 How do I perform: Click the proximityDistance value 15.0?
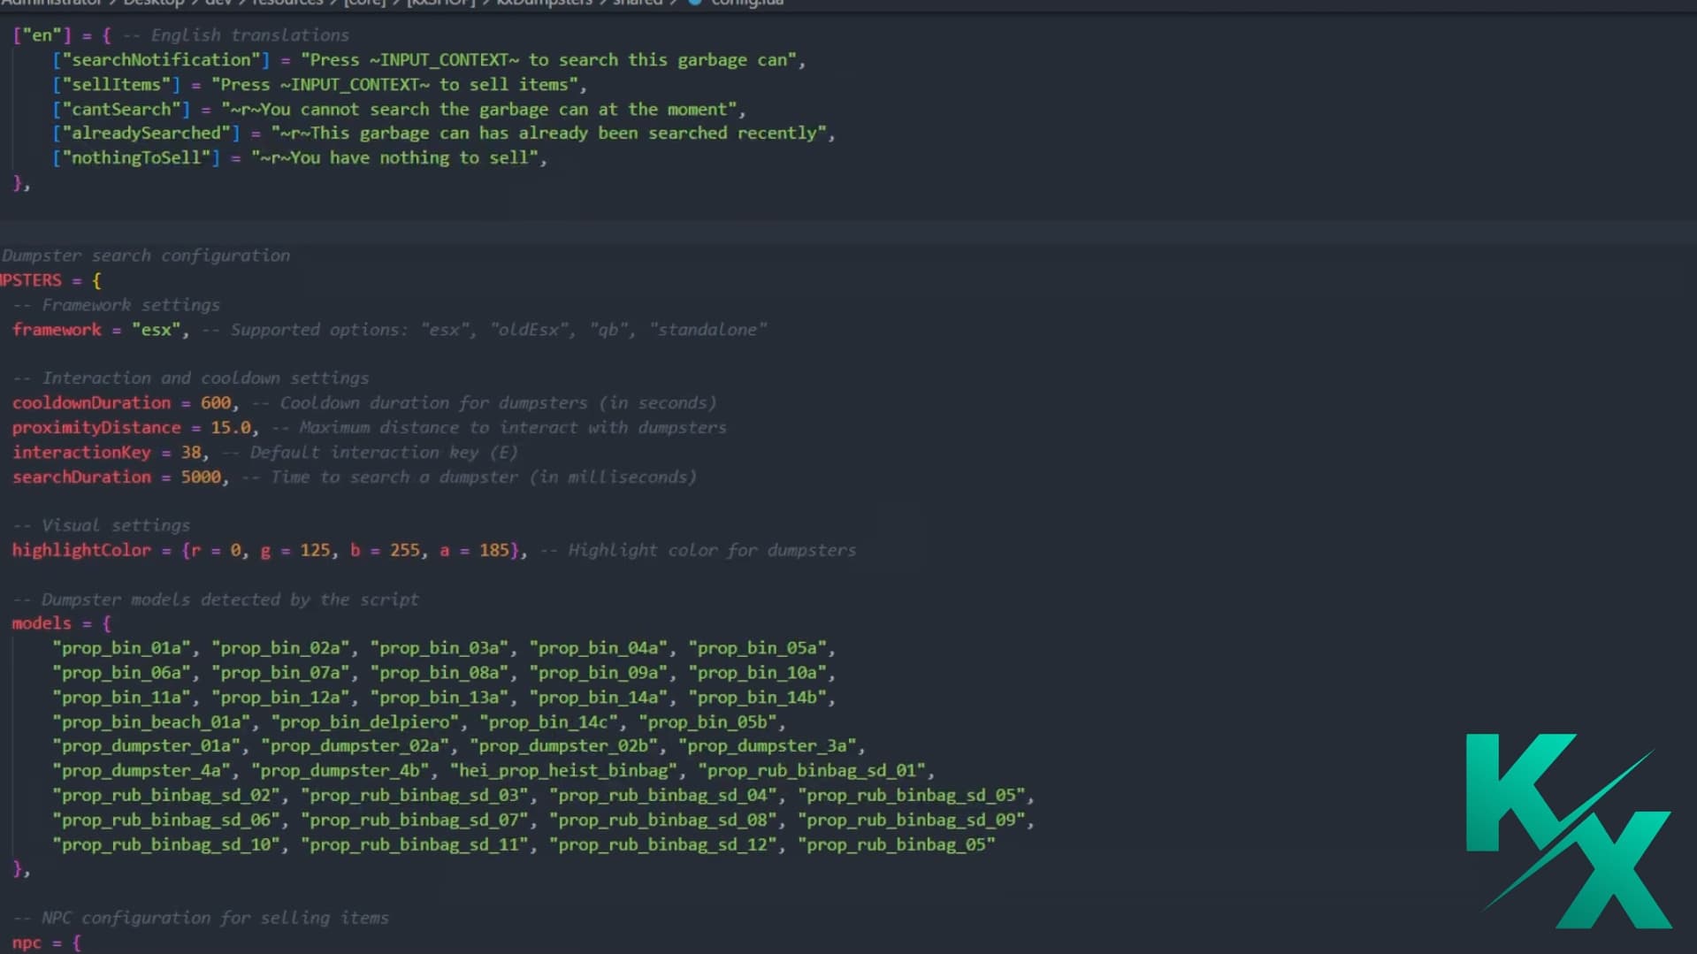click(230, 428)
